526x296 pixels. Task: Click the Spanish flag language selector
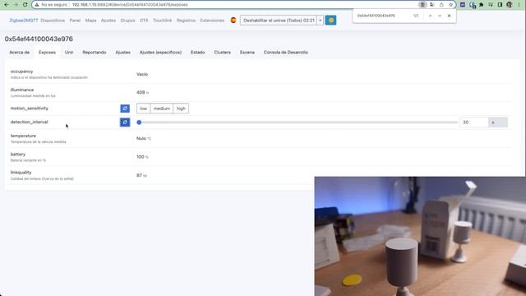tap(233, 20)
